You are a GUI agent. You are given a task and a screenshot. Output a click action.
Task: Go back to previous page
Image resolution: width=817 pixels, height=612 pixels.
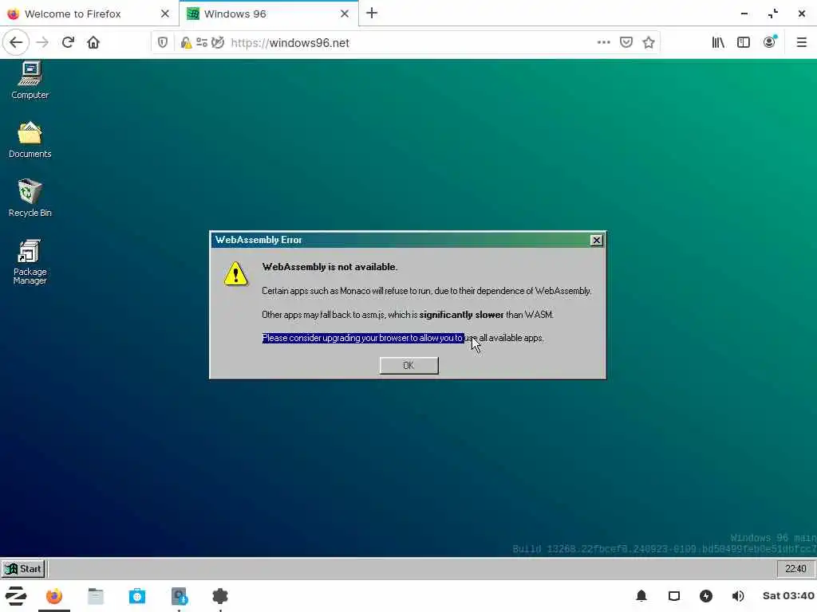point(16,43)
